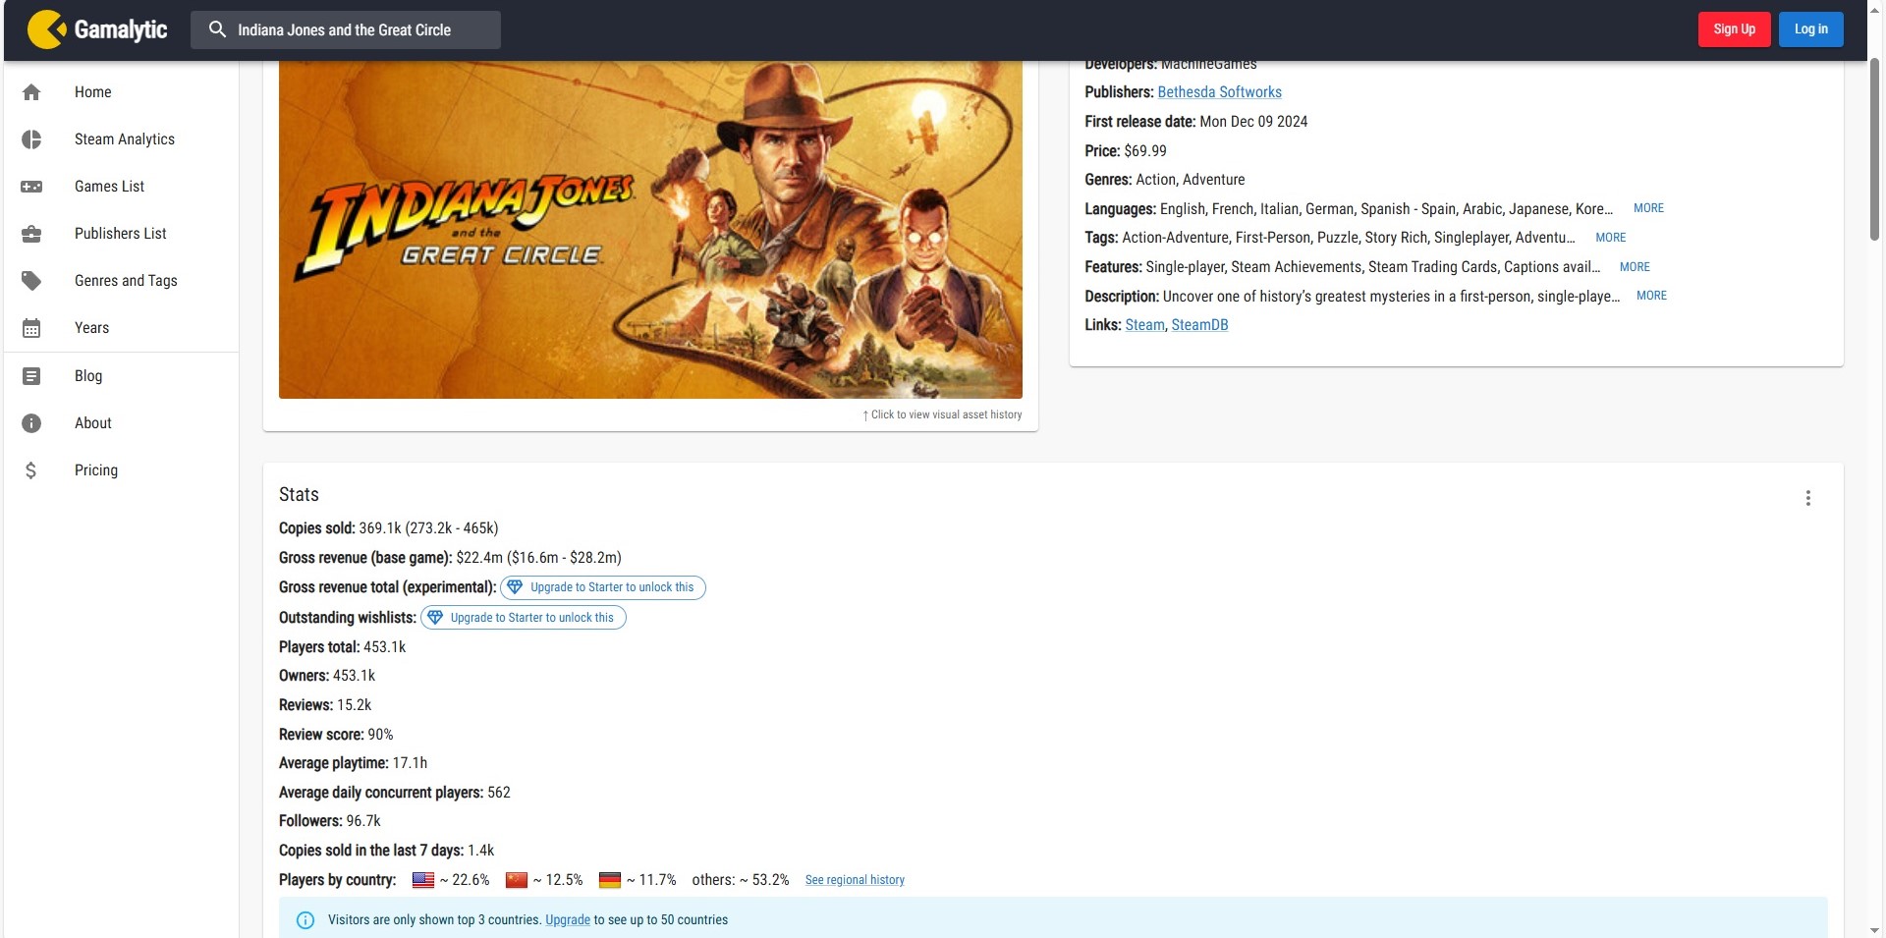
Task: Click the China flag icon
Action: tap(517, 880)
